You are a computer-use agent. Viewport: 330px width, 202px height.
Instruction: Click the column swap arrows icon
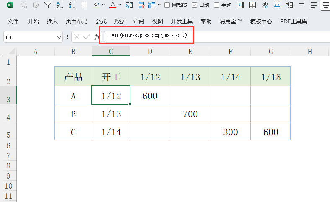click(x=129, y=5)
